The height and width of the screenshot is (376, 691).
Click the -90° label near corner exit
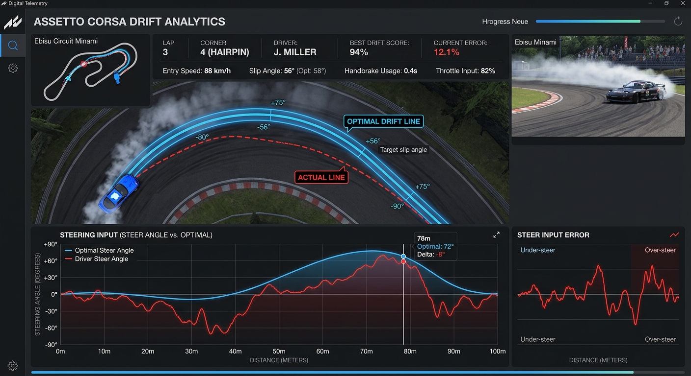(397, 206)
